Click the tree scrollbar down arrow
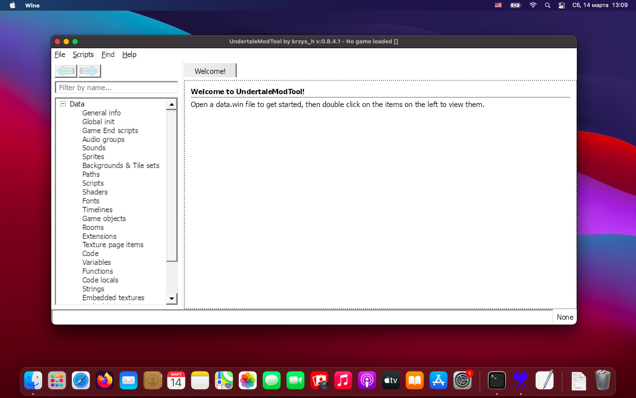Image resolution: width=636 pixels, height=398 pixels. point(172,298)
